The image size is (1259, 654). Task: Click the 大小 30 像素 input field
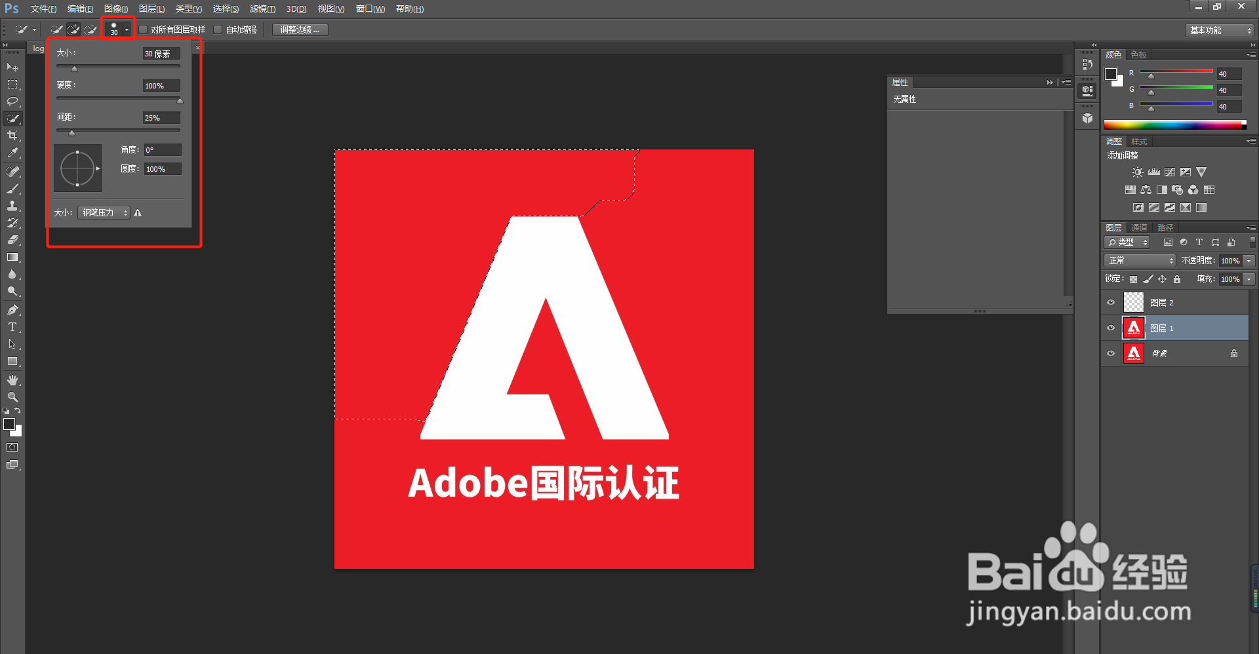tap(161, 54)
